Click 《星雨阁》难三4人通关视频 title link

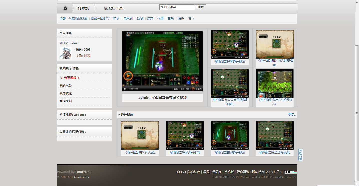pos(275,102)
